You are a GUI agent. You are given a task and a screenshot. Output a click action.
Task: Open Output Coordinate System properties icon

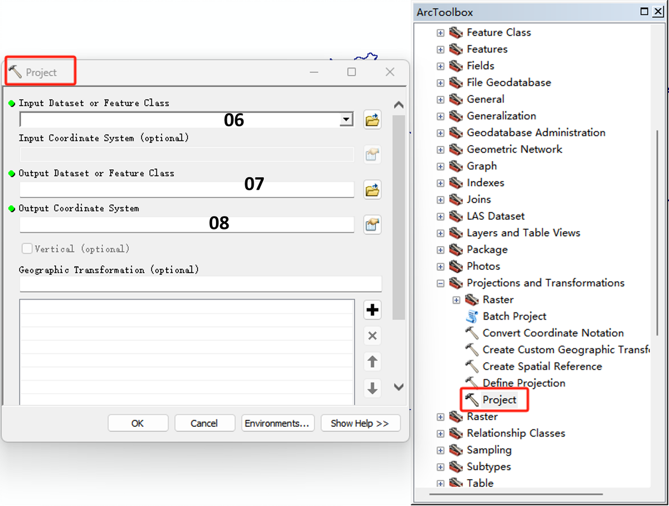point(373,224)
